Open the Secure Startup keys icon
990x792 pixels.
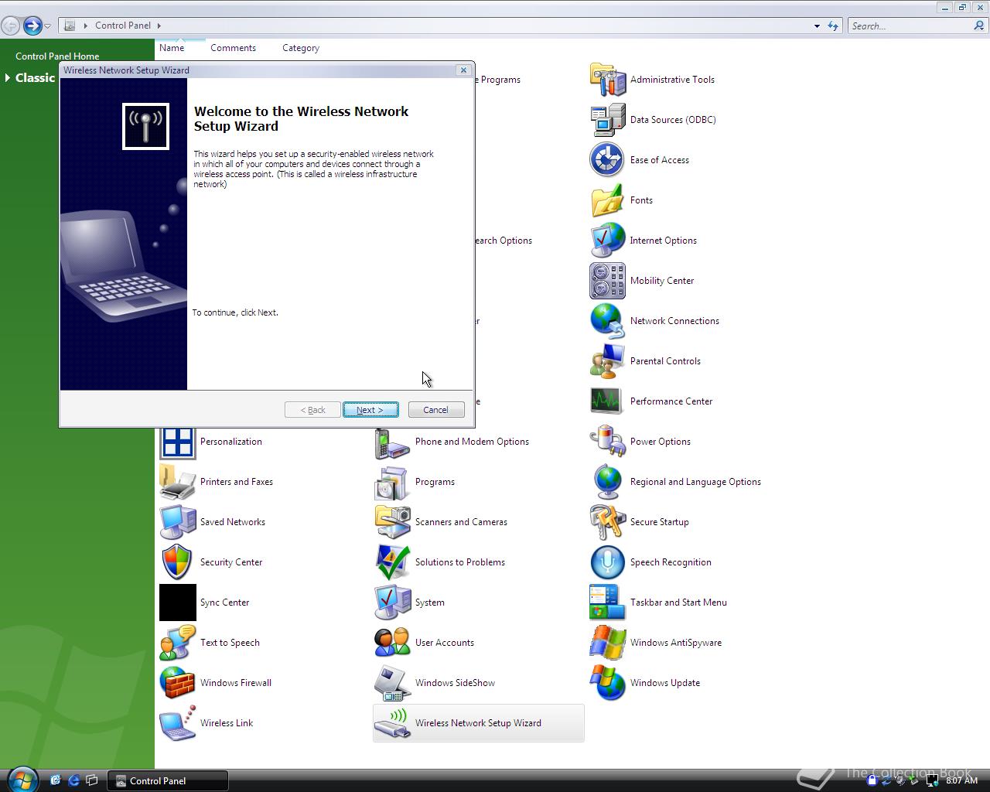click(607, 522)
